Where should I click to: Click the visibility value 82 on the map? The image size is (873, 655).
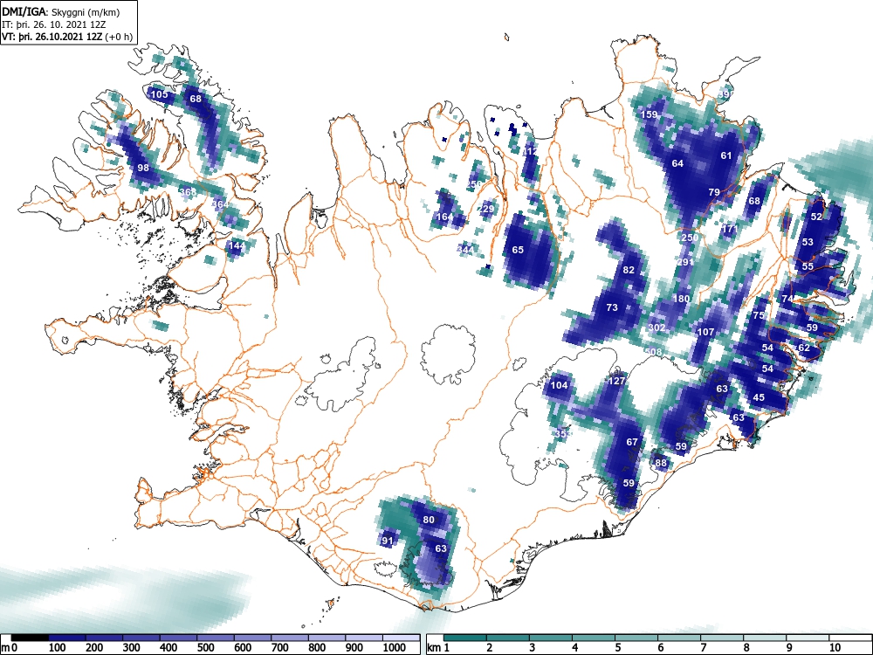(629, 270)
